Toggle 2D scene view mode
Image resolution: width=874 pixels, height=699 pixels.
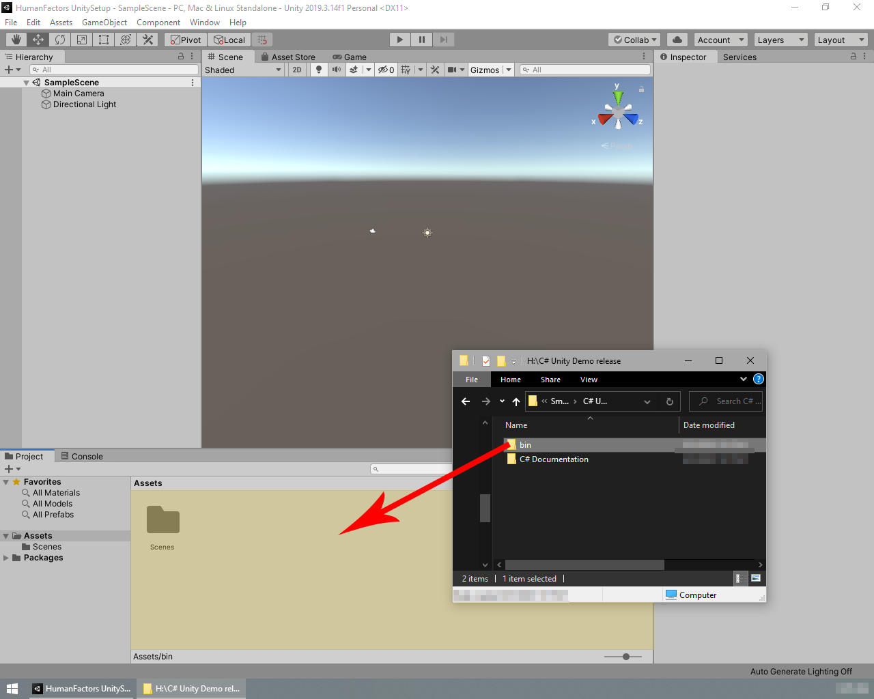pos(297,70)
